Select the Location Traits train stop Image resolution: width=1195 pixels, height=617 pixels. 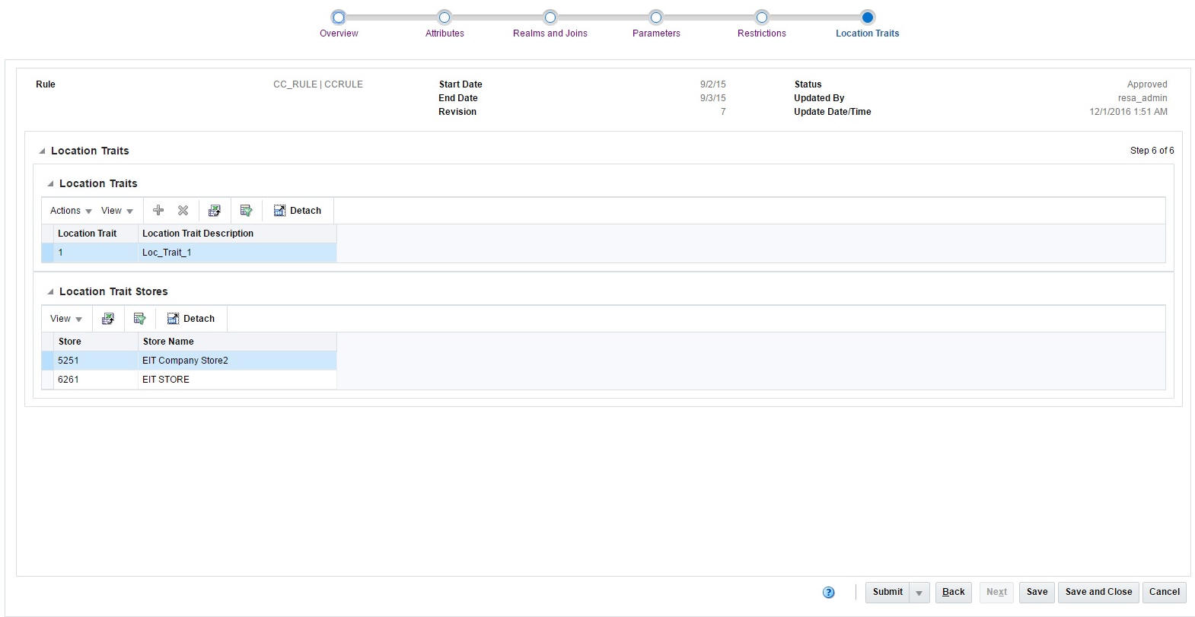868,17
